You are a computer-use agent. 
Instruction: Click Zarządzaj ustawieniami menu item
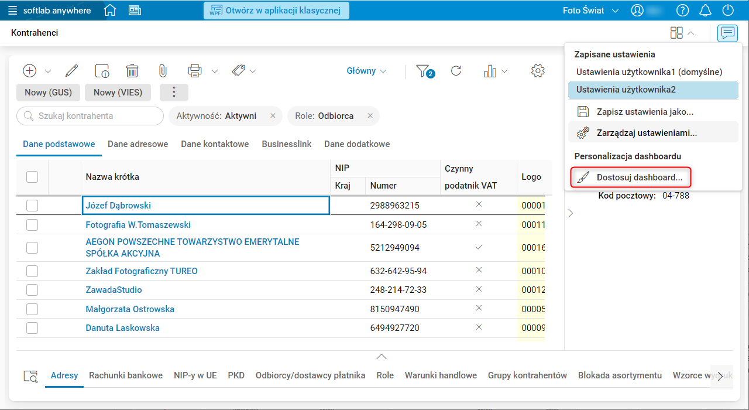coord(653,133)
